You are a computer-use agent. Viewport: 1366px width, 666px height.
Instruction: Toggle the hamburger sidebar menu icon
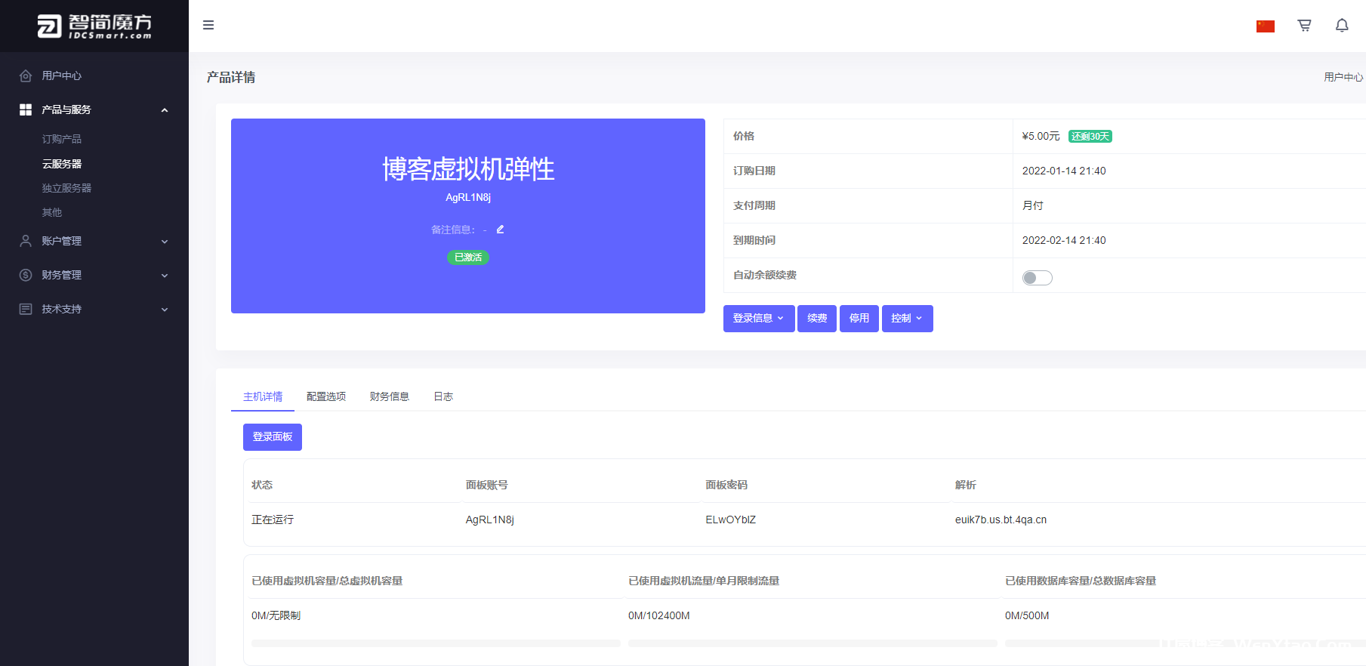(x=208, y=25)
